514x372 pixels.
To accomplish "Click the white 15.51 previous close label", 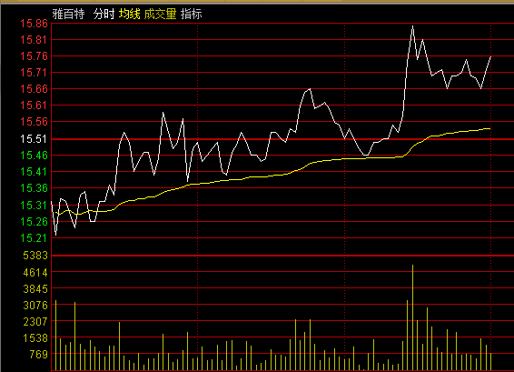I will point(35,139).
